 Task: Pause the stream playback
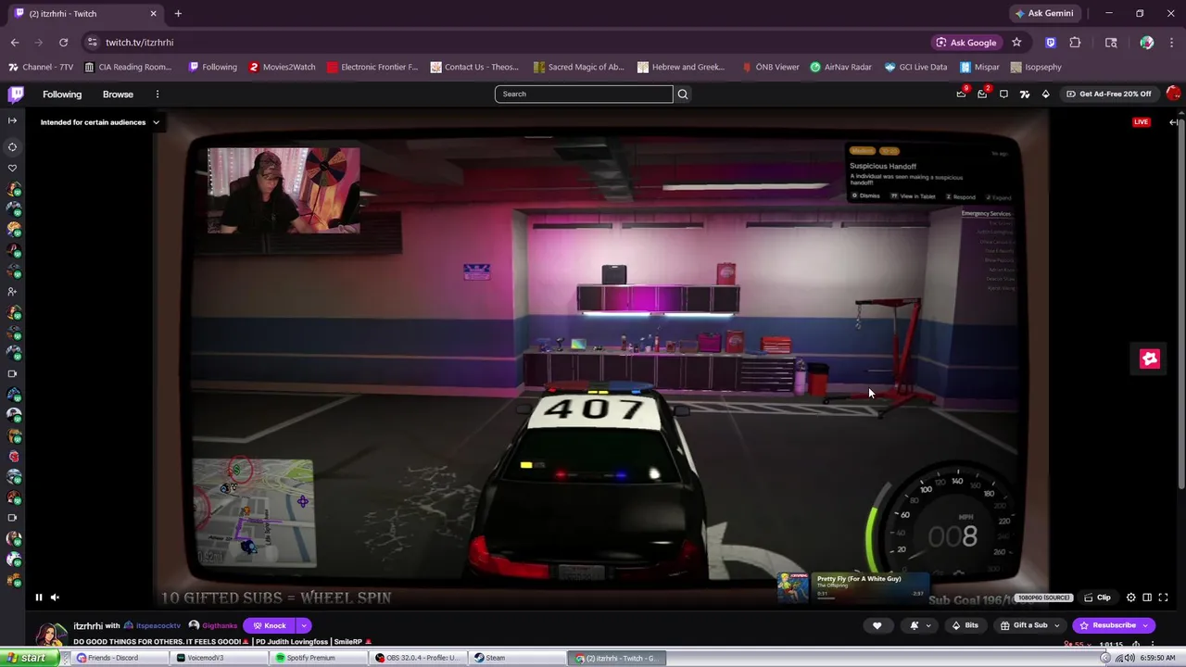click(39, 598)
